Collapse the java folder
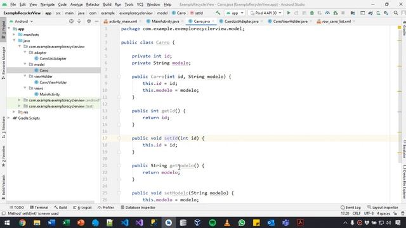Image resolution: width=406 pixels, height=228 pixels. (14, 41)
